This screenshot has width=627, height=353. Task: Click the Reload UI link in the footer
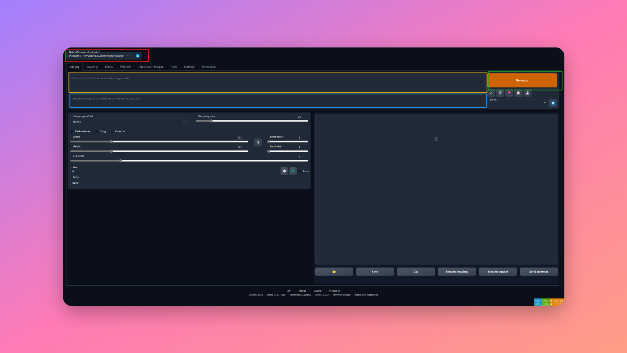click(334, 291)
